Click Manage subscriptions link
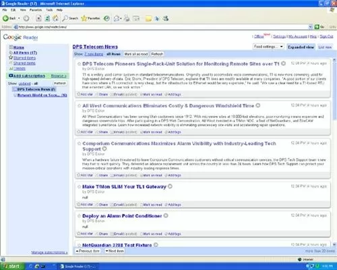 click(49, 252)
